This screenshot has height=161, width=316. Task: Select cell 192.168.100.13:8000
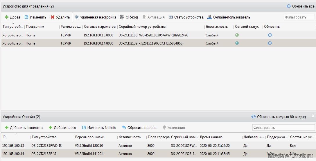98,35
